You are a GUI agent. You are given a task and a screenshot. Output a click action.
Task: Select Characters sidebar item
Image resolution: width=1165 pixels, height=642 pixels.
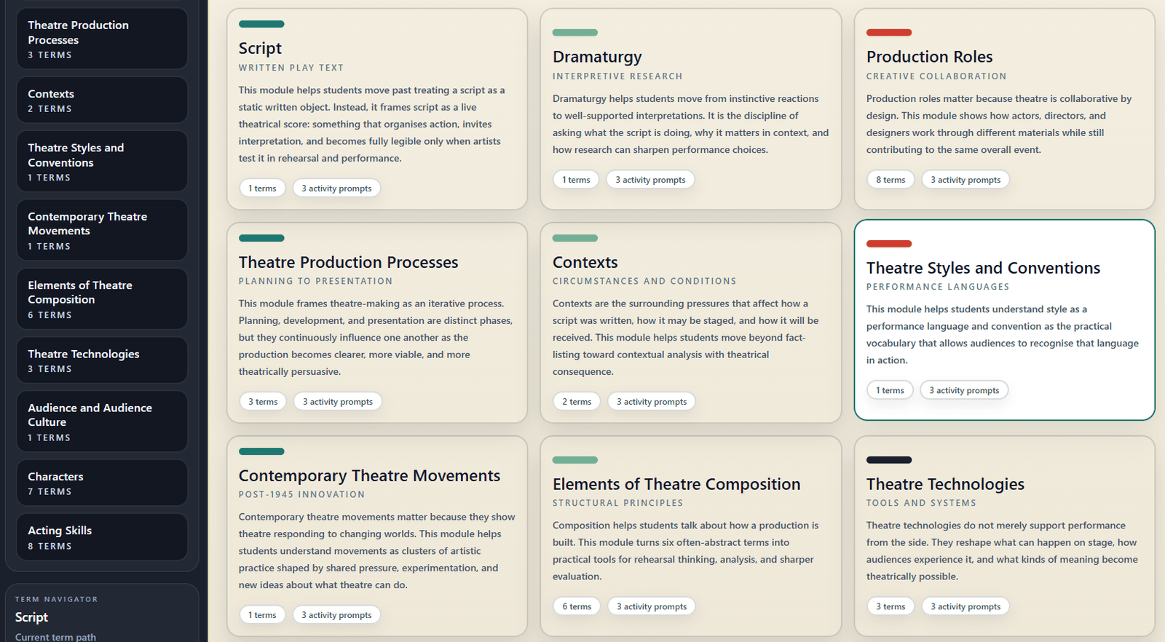tap(102, 483)
